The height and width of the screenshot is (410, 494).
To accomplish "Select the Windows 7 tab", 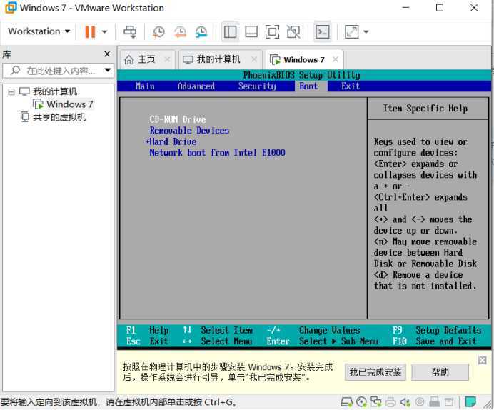I will point(303,59).
